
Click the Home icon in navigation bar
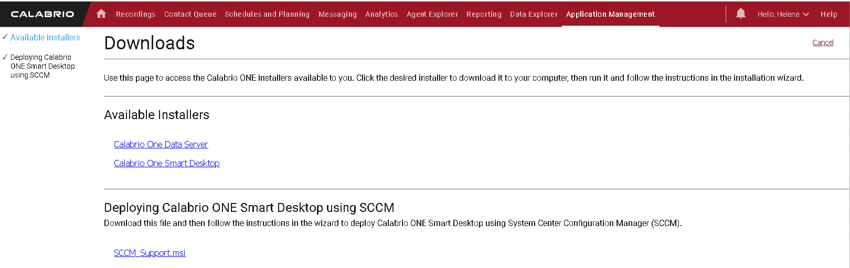tap(101, 14)
